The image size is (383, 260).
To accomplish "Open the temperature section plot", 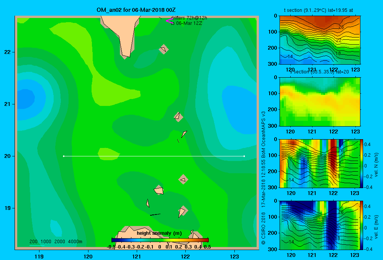I will (320, 40).
